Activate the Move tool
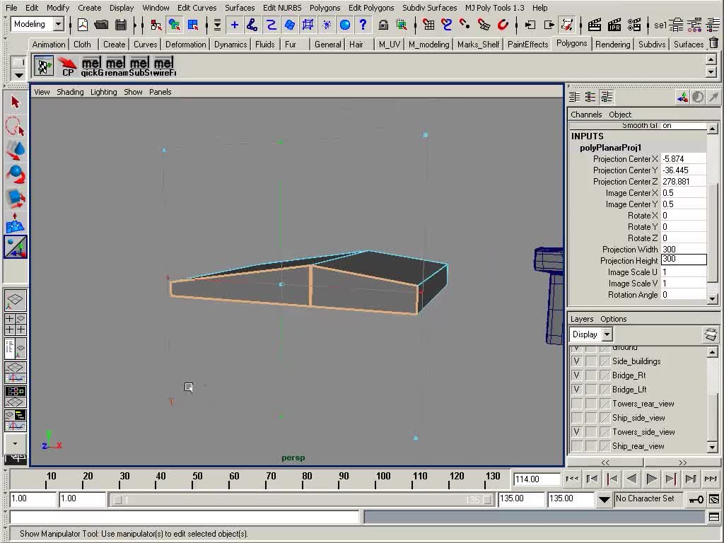This screenshot has width=724, height=543. click(16, 151)
